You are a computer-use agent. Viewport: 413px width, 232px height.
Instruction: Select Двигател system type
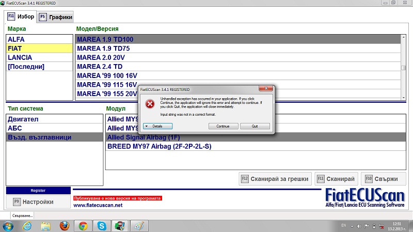23,119
